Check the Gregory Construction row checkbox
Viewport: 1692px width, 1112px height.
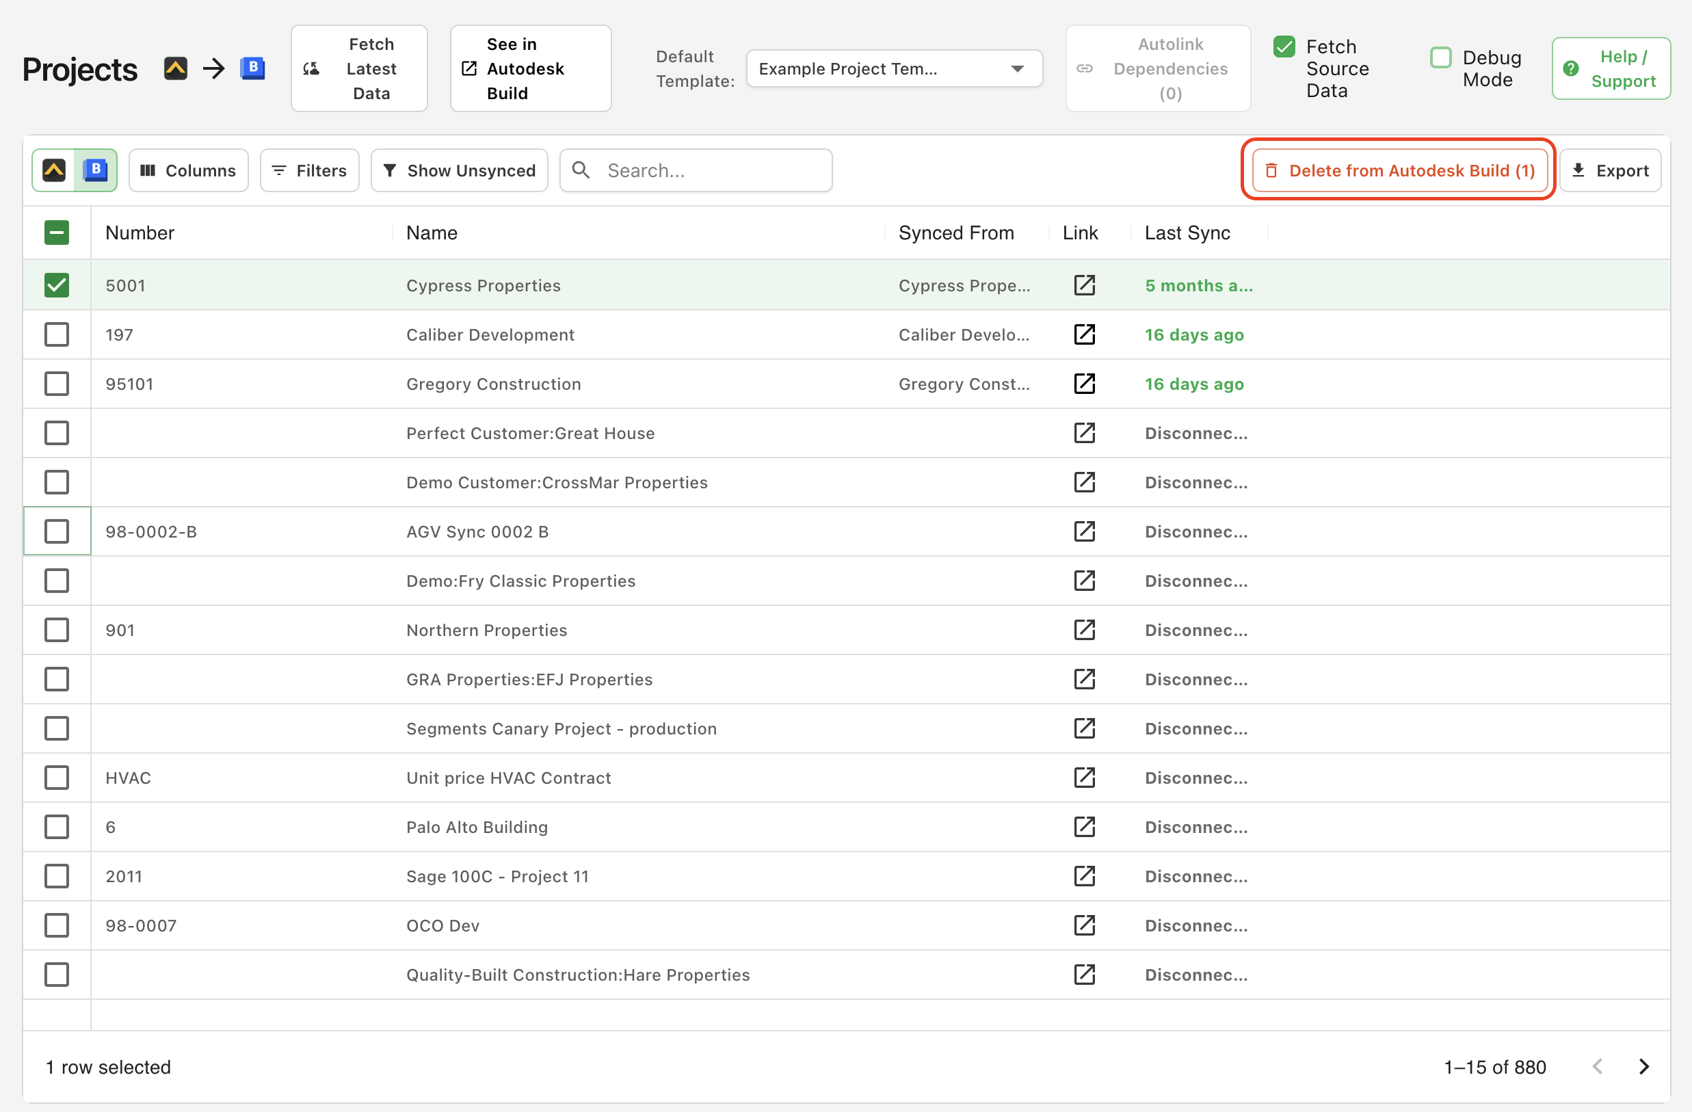click(56, 383)
